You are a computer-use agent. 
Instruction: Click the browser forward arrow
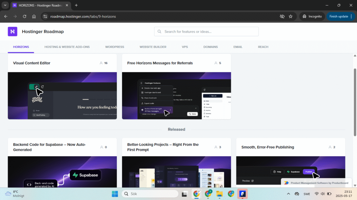[x=15, y=16]
